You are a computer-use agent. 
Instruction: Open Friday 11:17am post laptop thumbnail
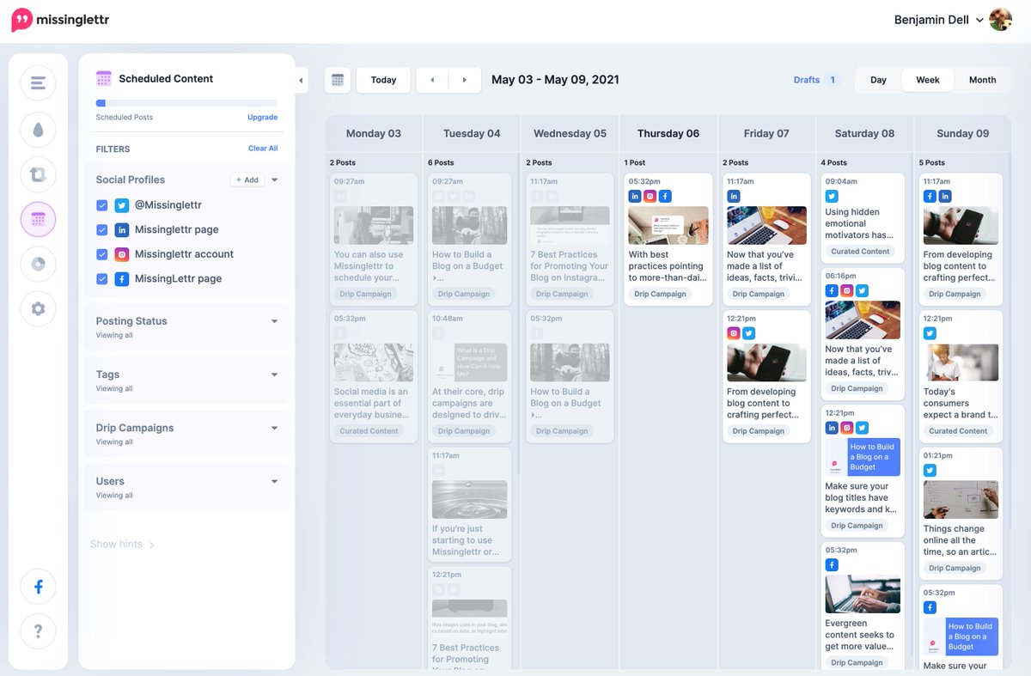[766, 225]
